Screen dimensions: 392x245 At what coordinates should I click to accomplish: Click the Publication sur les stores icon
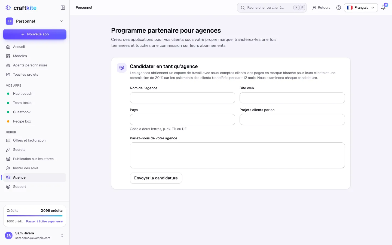coord(8,159)
